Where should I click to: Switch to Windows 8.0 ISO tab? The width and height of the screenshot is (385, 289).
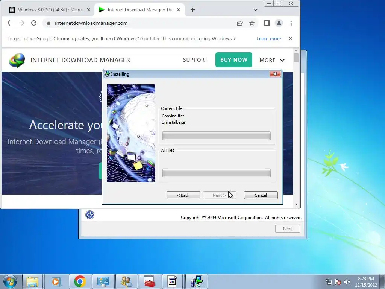tap(47, 10)
